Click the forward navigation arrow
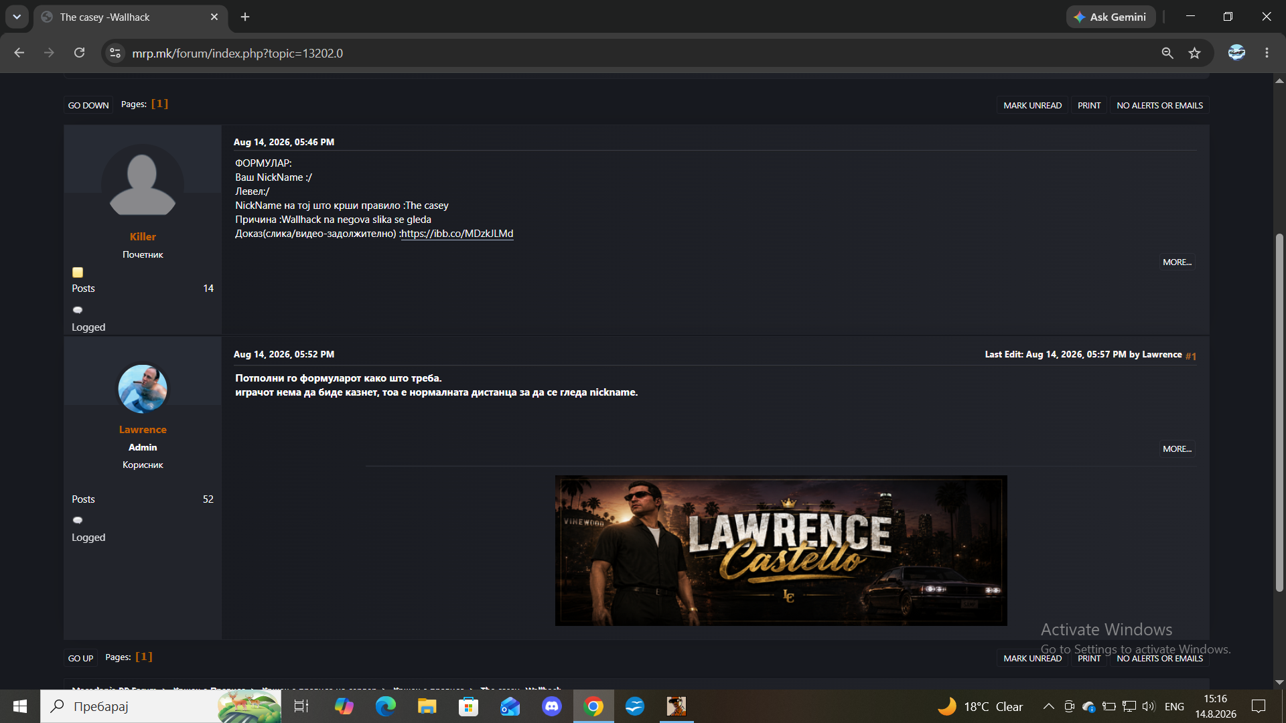 (49, 53)
